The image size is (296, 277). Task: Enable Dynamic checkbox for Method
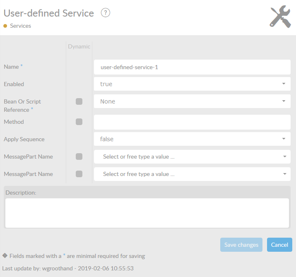[x=79, y=122]
